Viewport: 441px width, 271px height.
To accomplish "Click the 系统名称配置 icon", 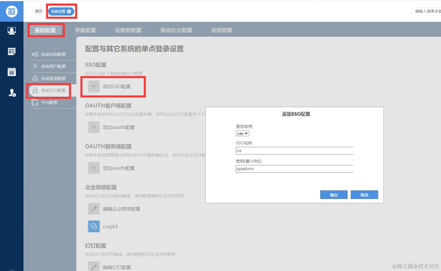I will (35, 54).
